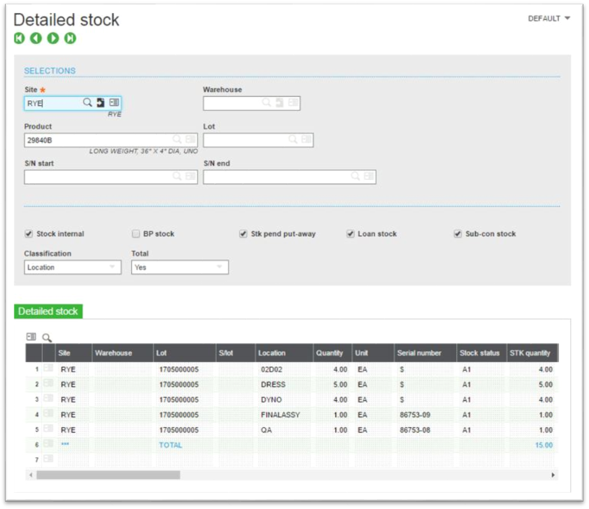Sort by Lot column header
The height and width of the screenshot is (509, 589).
tap(184, 353)
